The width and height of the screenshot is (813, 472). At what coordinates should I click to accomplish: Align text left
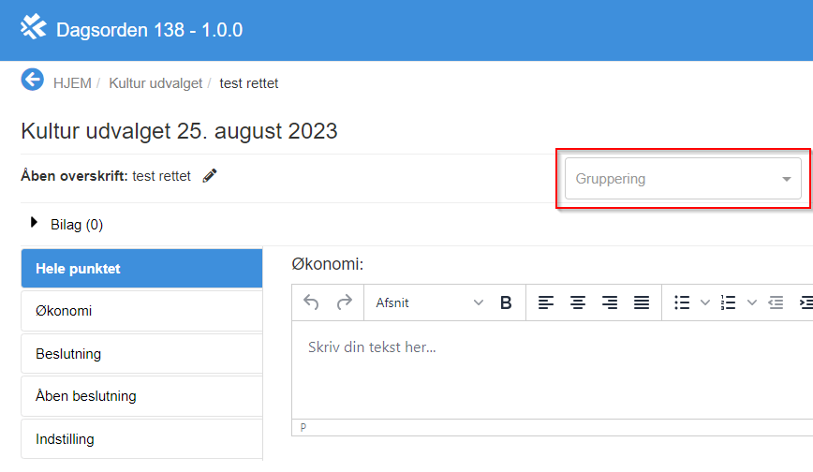pyautogui.click(x=545, y=302)
